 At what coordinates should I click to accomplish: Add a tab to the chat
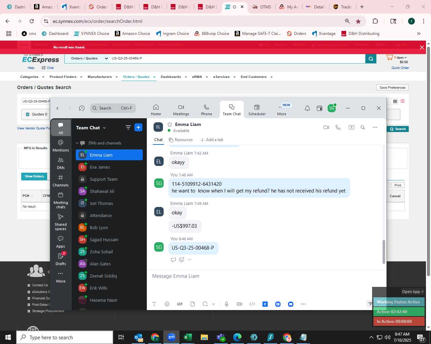coord(212,140)
